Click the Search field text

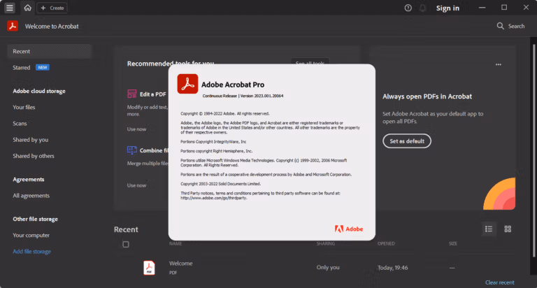tap(516, 26)
